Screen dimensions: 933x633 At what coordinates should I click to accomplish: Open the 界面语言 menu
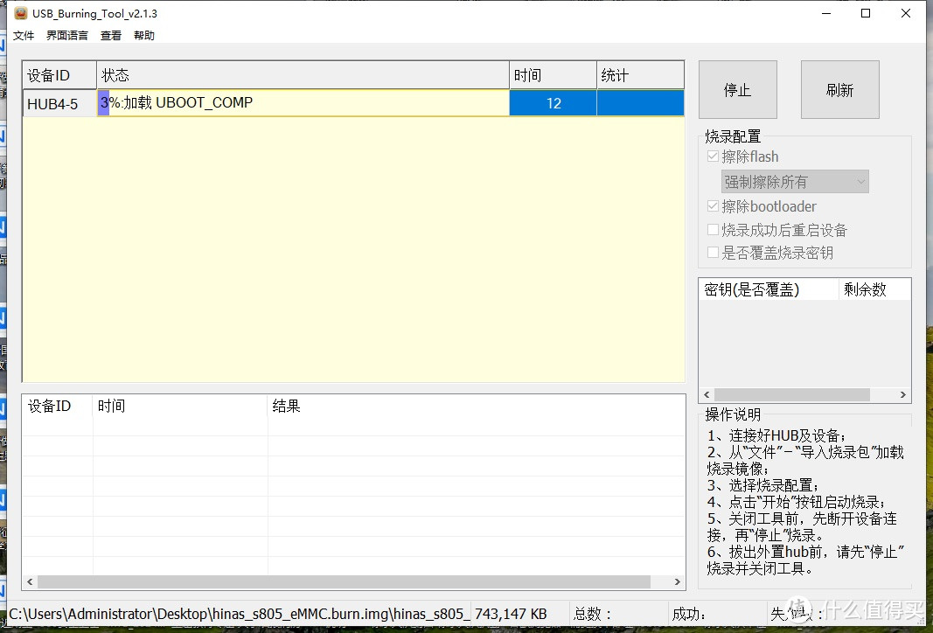pos(67,36)
